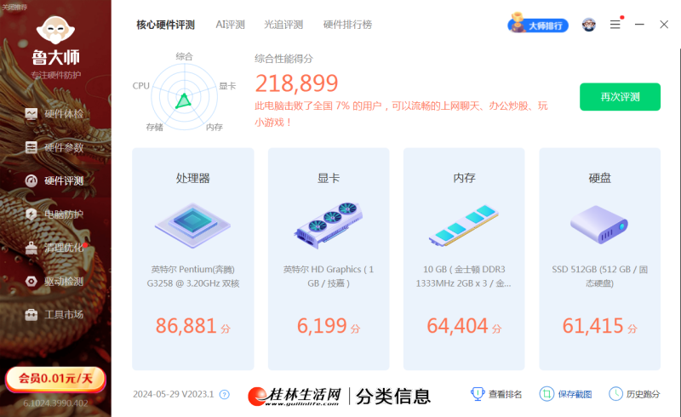Switch to AI评测 tab
This screenshot has height=417, width=681.
coord(230,25)
